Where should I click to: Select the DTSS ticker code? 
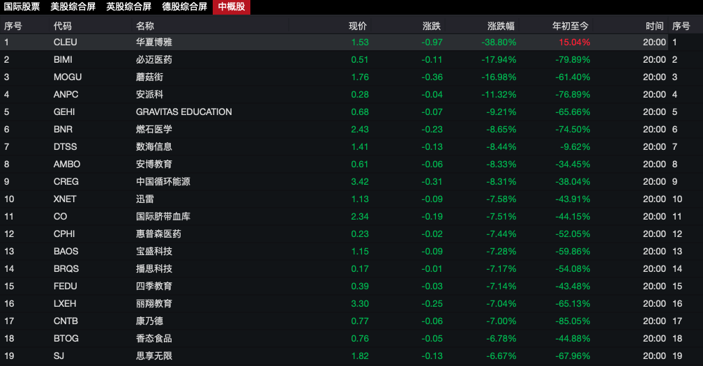click(x=65, y=147)
